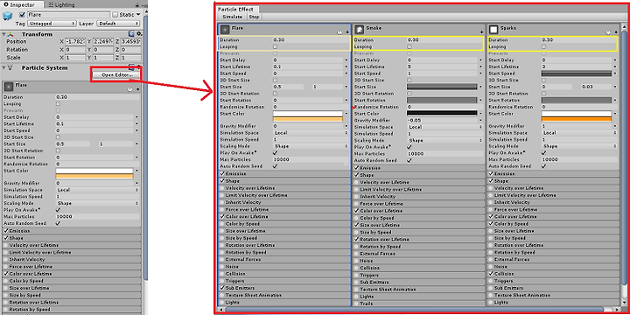The image size is (630, 315).
Task: Disable Collision module in Sparks column
Action: point(491,274)
